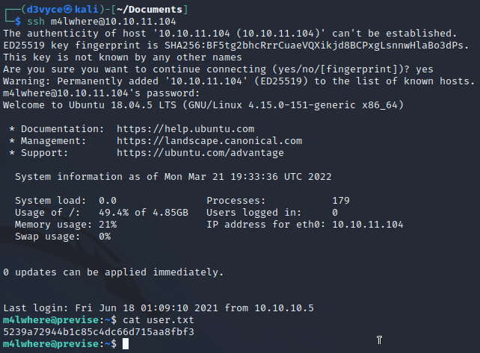Click the user.txt flag hash output

[99, 331]
